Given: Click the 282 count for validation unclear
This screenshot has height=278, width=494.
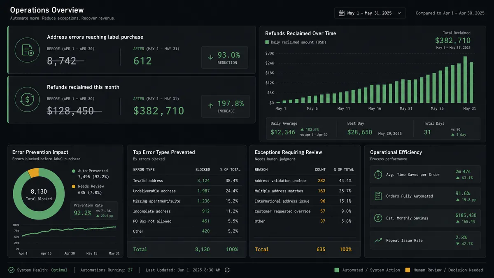Looking at the screenshot, I should 322,181.
